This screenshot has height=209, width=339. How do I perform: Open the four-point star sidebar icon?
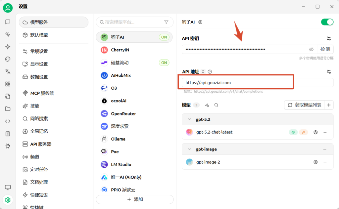click(x=8, y=47)
